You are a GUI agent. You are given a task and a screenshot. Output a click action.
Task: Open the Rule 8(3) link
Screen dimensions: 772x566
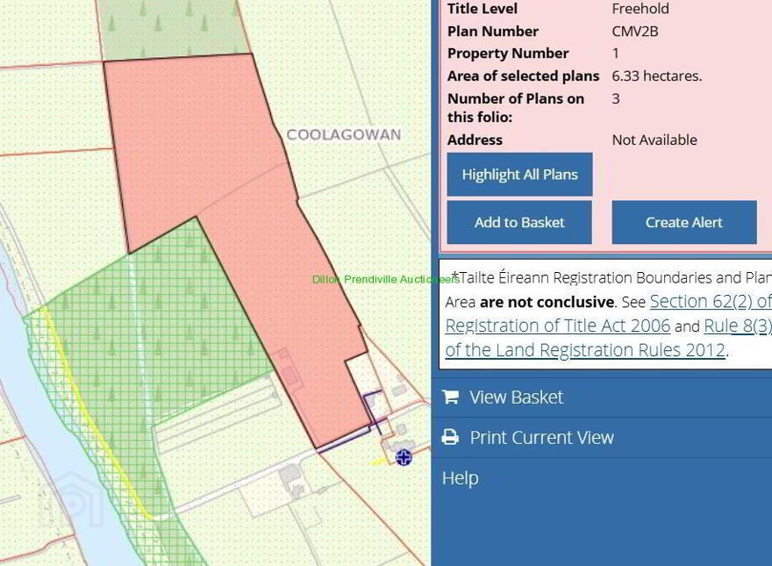click(738, 326)
